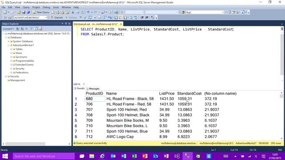
Task: Close the SQLQuery4.sql tab
Action: 121,24
